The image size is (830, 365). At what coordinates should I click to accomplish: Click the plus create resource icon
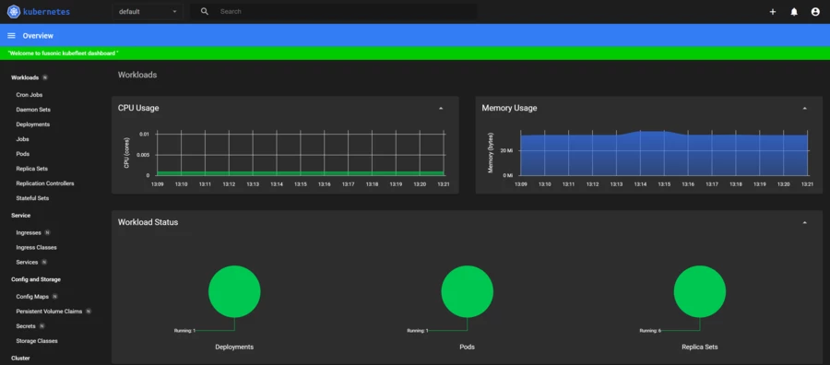[772, 12]
